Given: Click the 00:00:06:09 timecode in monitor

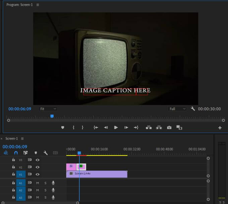Looking at the screenshot, I should click(x=20, y=109).
